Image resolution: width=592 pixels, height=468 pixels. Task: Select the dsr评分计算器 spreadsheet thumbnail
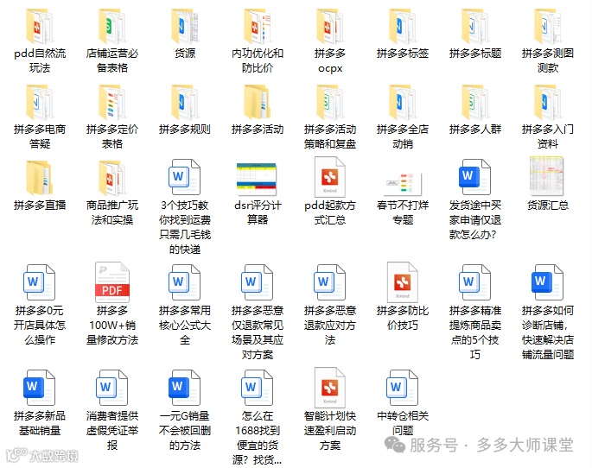coord(257,180)
